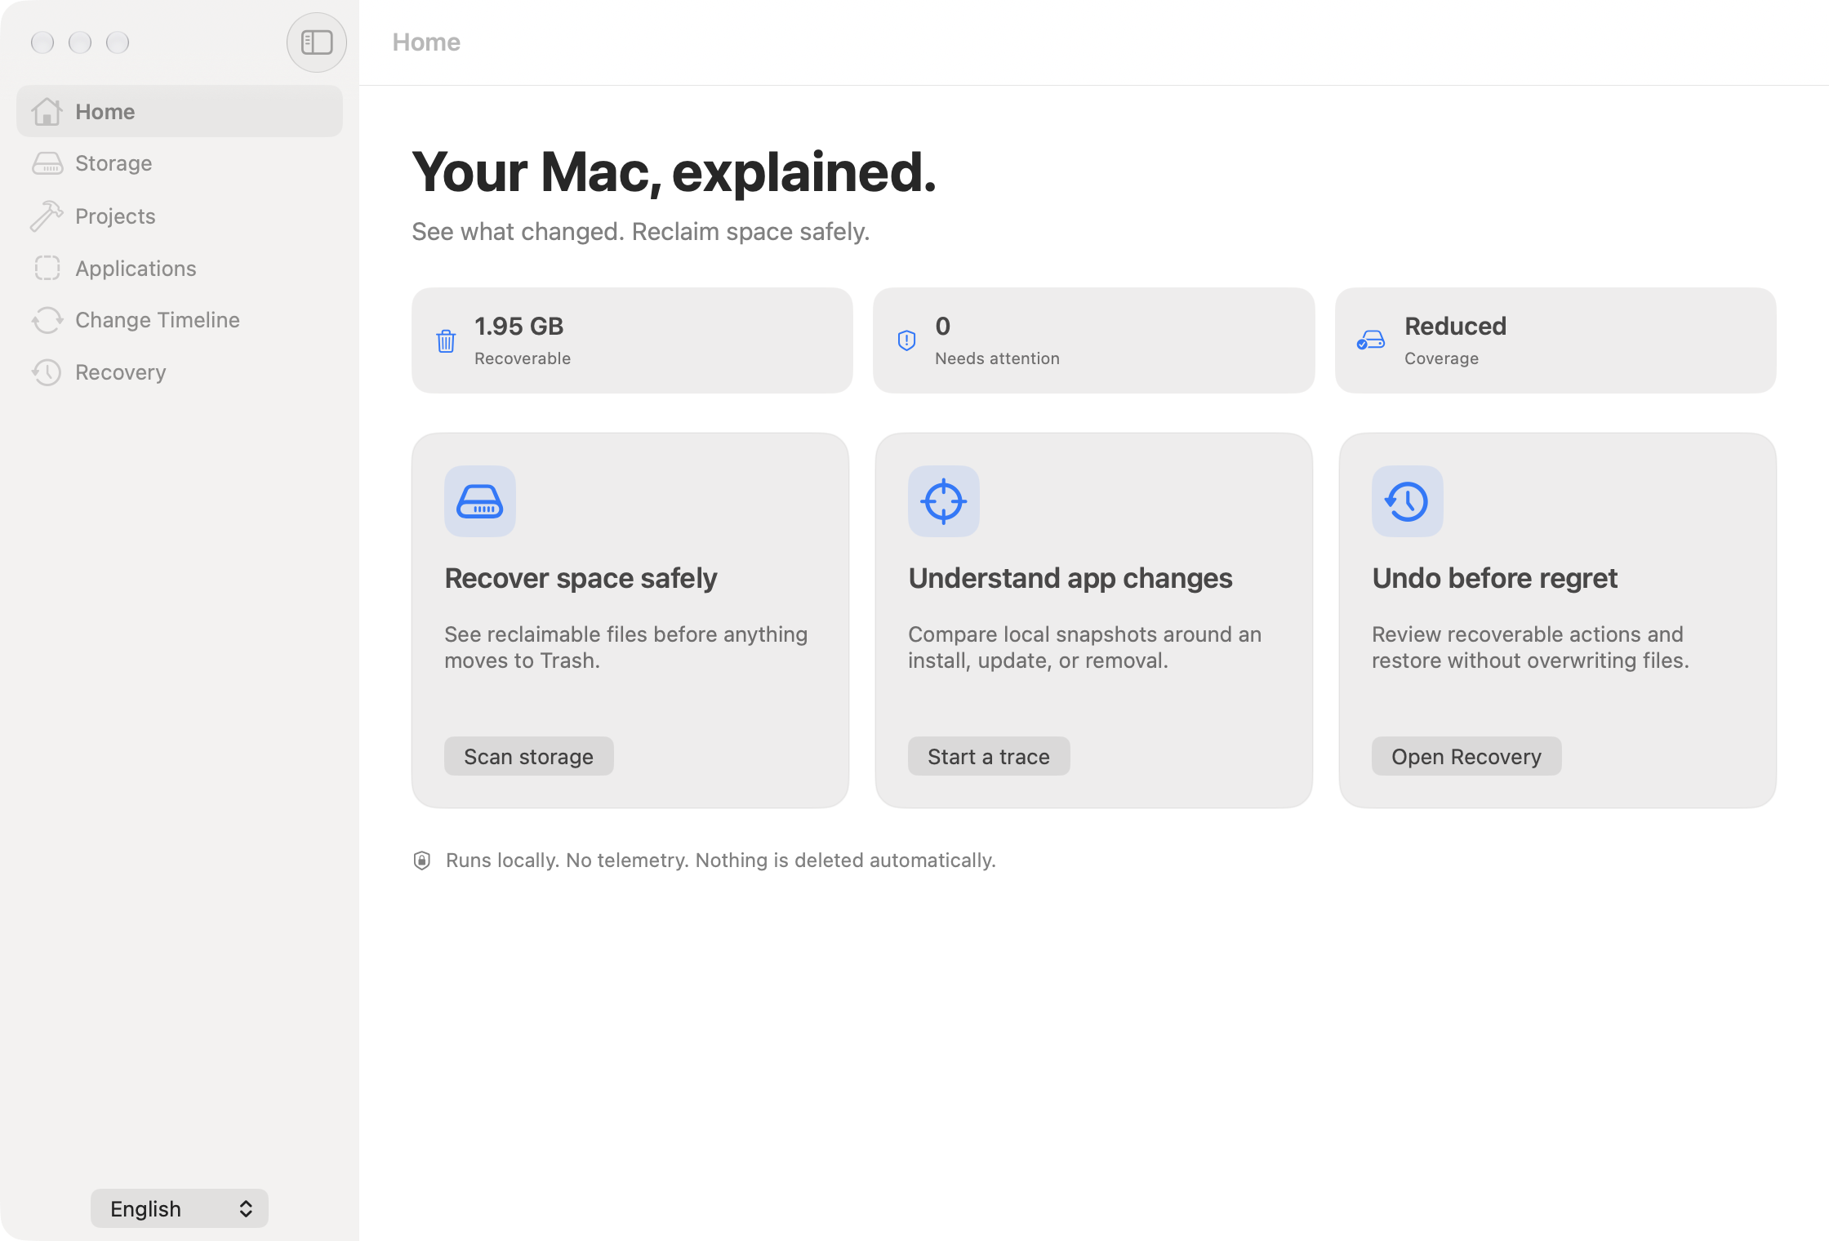Image resolution: width=1829 pixels, height=1241 pixels.
Task: Click the drive check icon beside Reduced
Action: 1371,340
